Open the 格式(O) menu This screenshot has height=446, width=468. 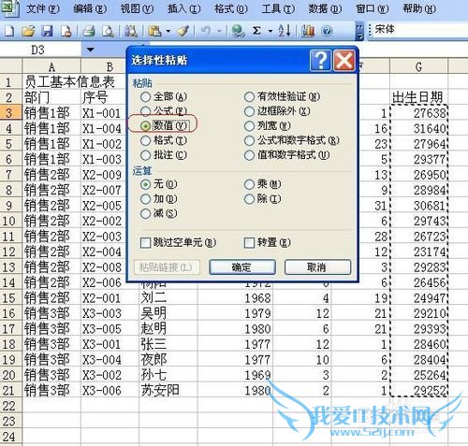click(231, 8)
